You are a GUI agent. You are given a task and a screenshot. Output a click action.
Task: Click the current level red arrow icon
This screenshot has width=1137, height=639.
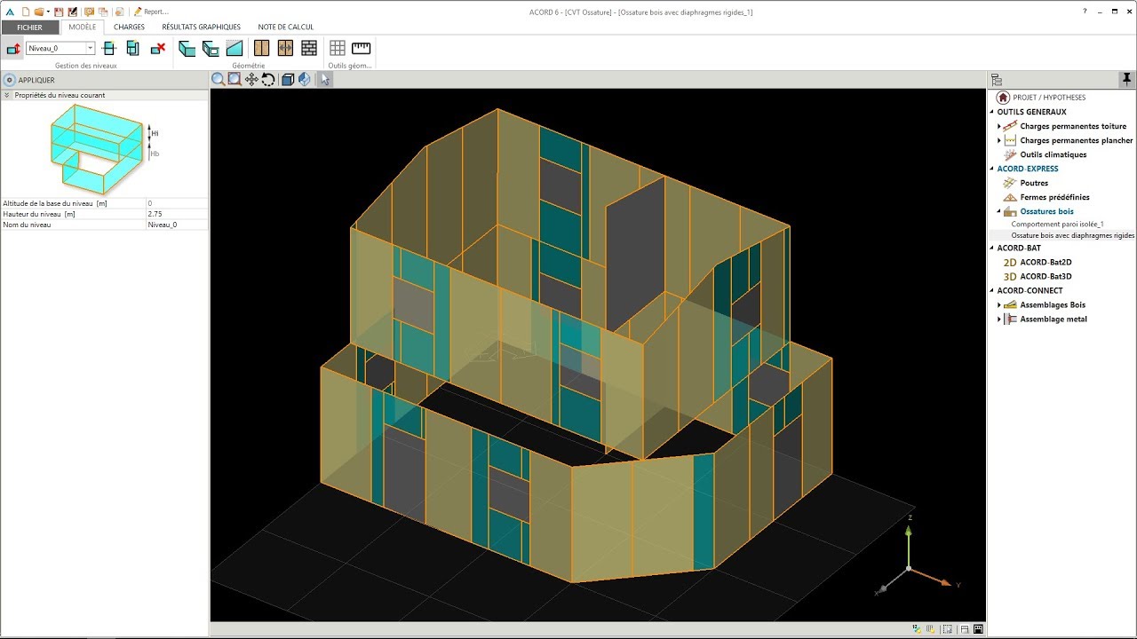(x=13, y=49)
